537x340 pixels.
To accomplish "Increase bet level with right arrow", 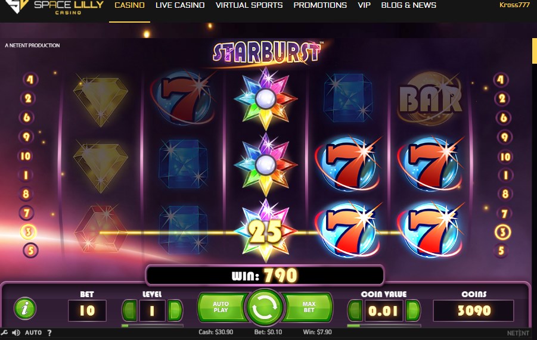I will tap(175, 310).
